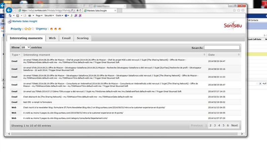Click the Web row about departement-crm pages
The width and height of the screenshot is (267, 152).
(x=126, y=118)
